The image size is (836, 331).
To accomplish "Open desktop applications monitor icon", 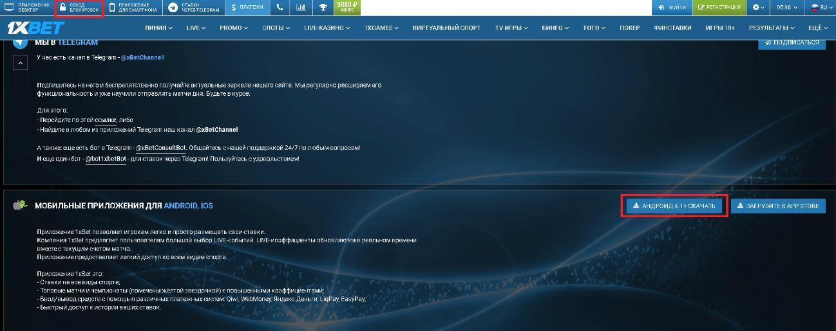I will coord(9,8).
